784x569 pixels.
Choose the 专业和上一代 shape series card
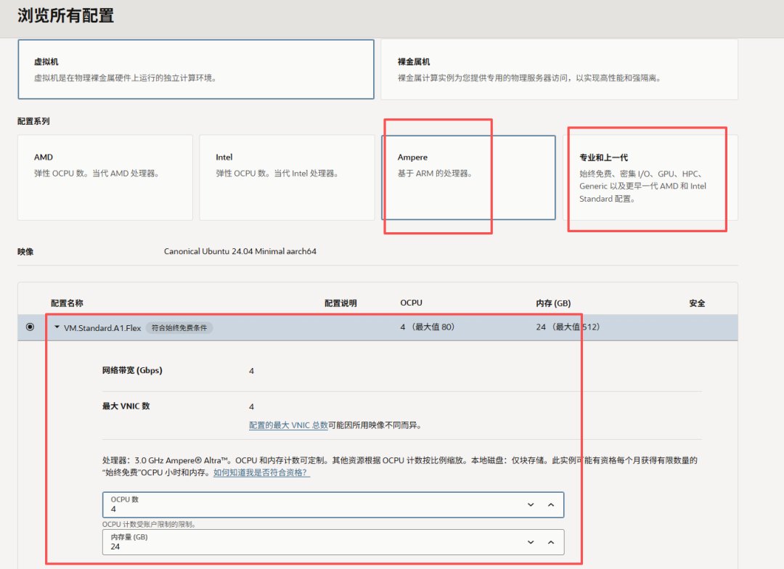pos(650,178)
